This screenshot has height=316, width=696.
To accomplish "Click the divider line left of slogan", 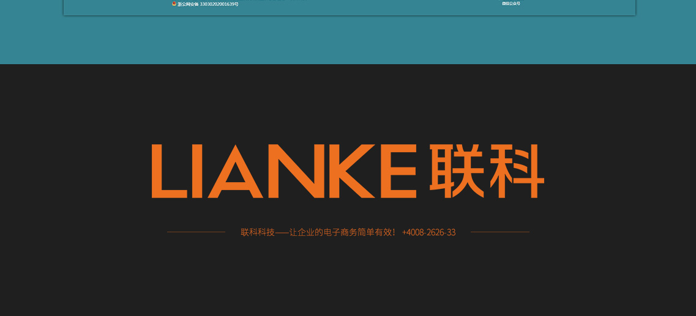I will point(196,232).
